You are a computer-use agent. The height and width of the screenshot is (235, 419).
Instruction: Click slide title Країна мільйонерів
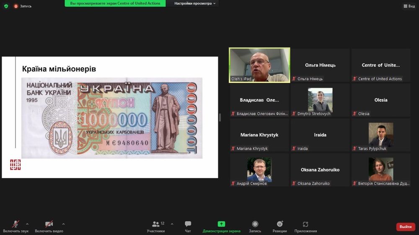[59, 69]
